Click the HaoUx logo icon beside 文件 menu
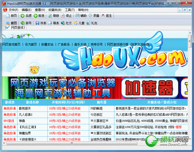This screenshot has height=152, width=194. coord(5,10)
